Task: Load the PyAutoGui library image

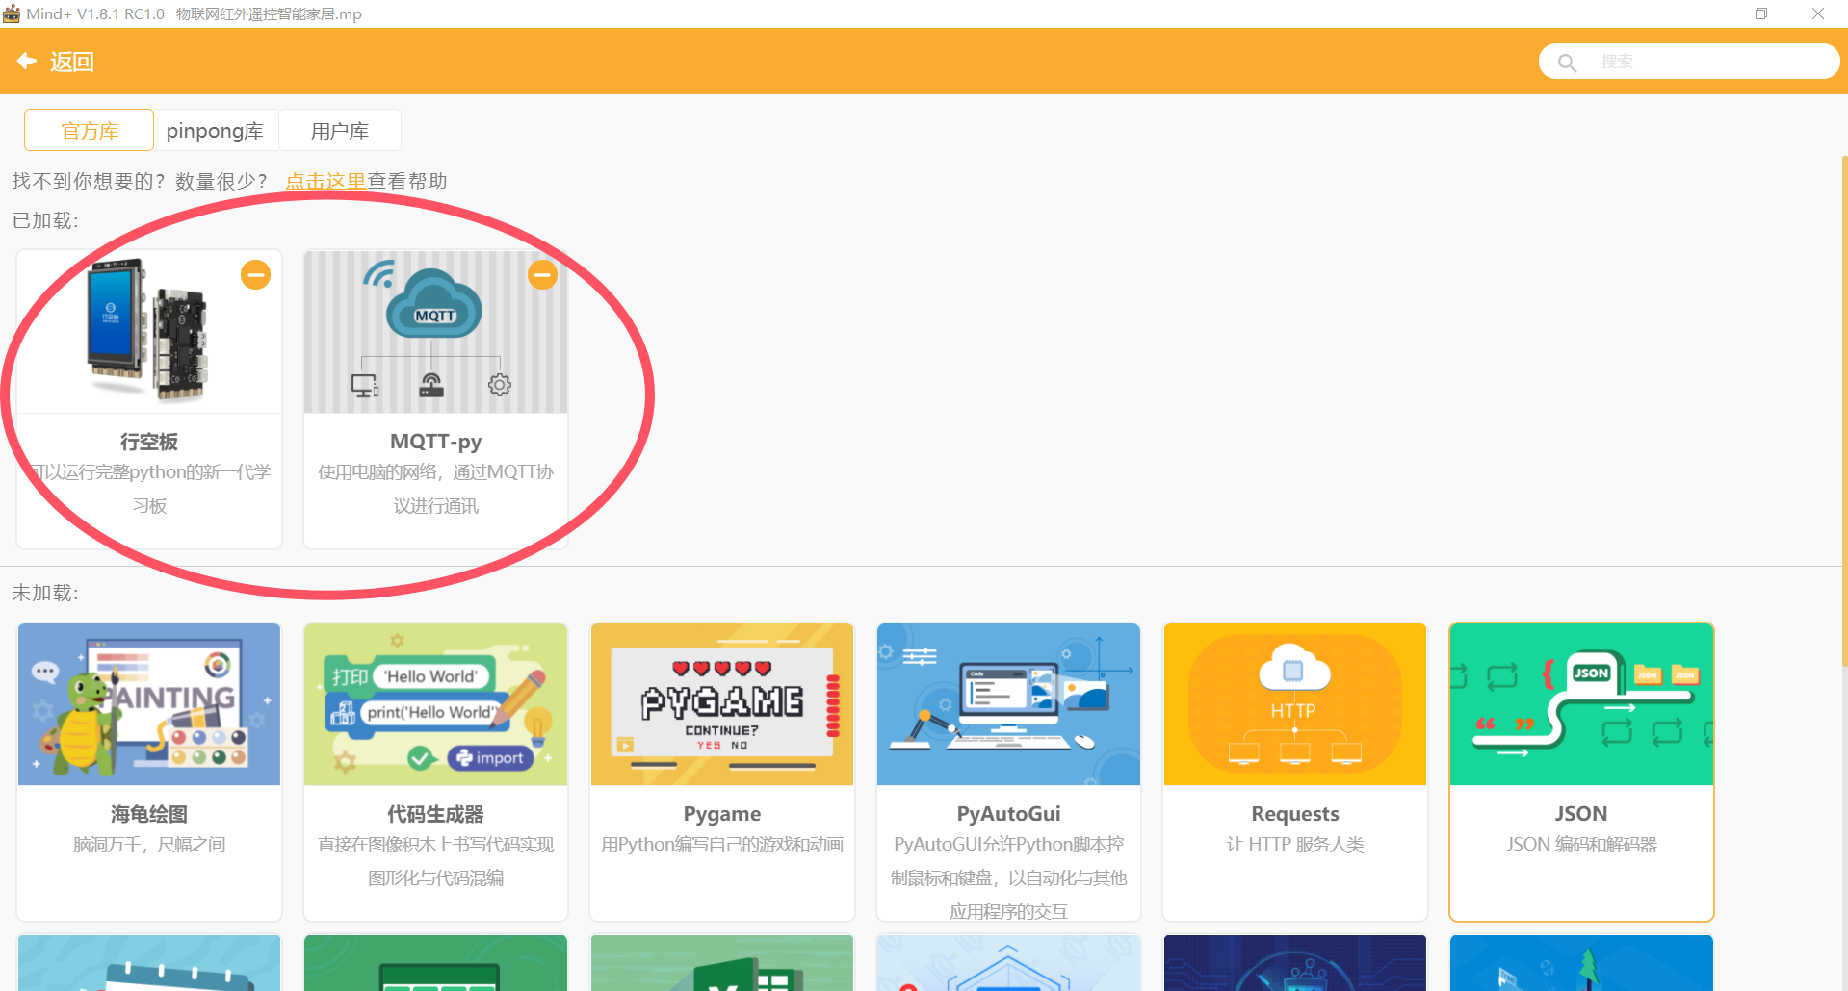Action: [1008, 704]
